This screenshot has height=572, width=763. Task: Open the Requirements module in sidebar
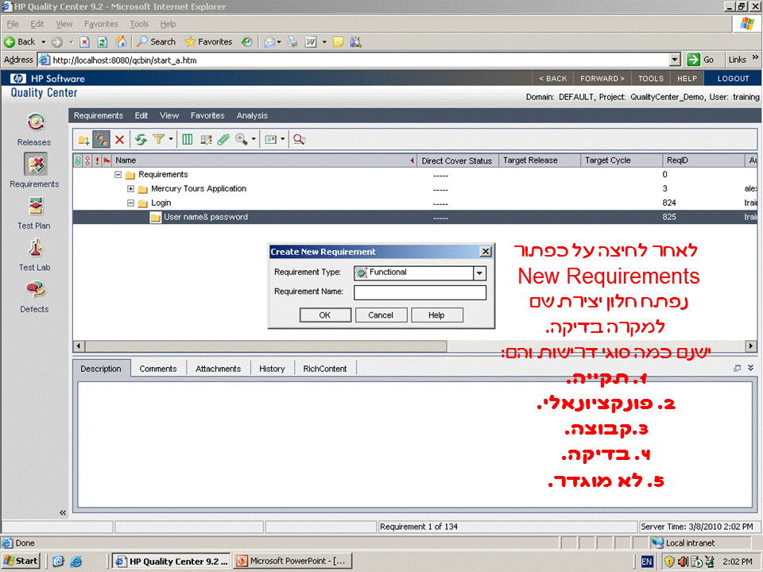click(34, 171)
